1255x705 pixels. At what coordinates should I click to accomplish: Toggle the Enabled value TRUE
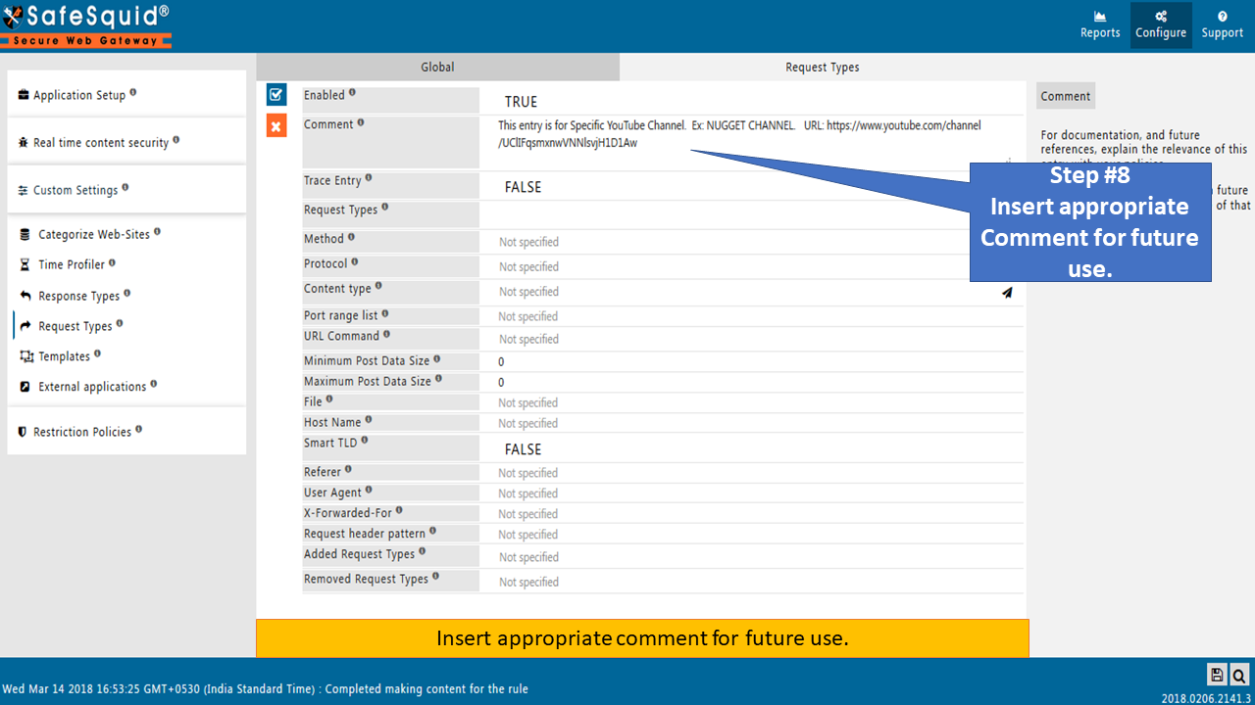coord(521,102)
